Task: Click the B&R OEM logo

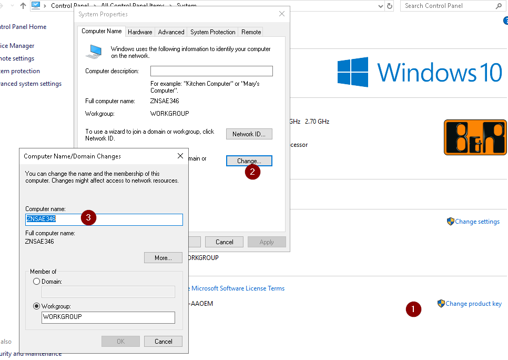Action: 475,137
